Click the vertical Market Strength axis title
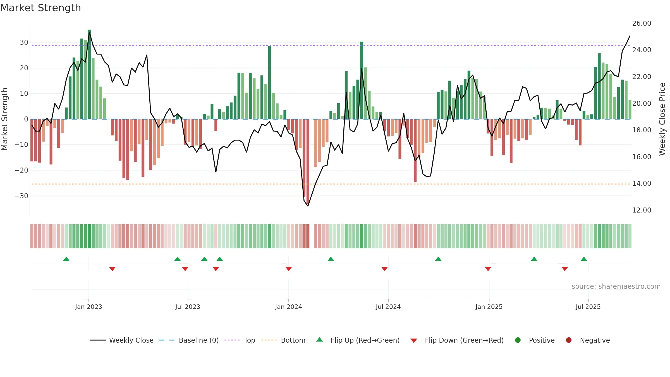The height and width of the screenshot is (377, 670). click(x=4, y=119)
